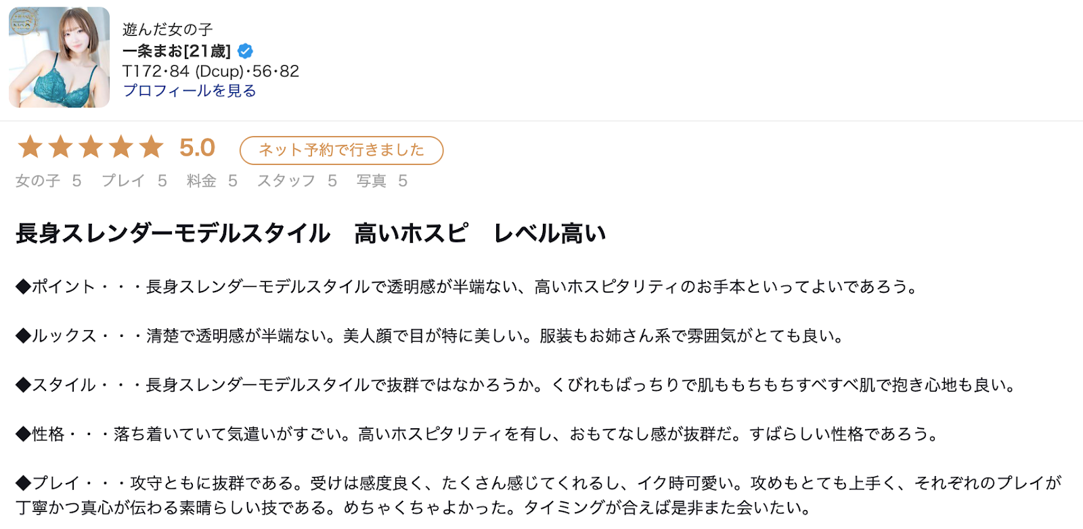Screen dimensions: 1083x529
Task: Click the third rating star
Action: [91, 147]
